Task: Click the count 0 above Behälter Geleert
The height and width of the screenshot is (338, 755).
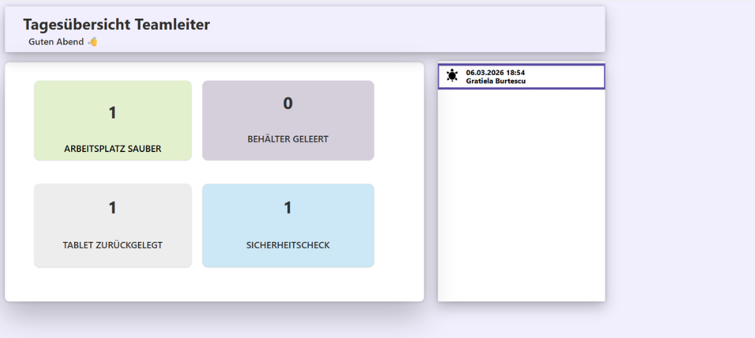Action: point(288,103)
